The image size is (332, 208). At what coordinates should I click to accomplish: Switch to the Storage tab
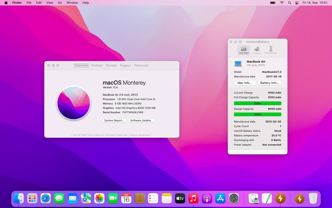111,65
